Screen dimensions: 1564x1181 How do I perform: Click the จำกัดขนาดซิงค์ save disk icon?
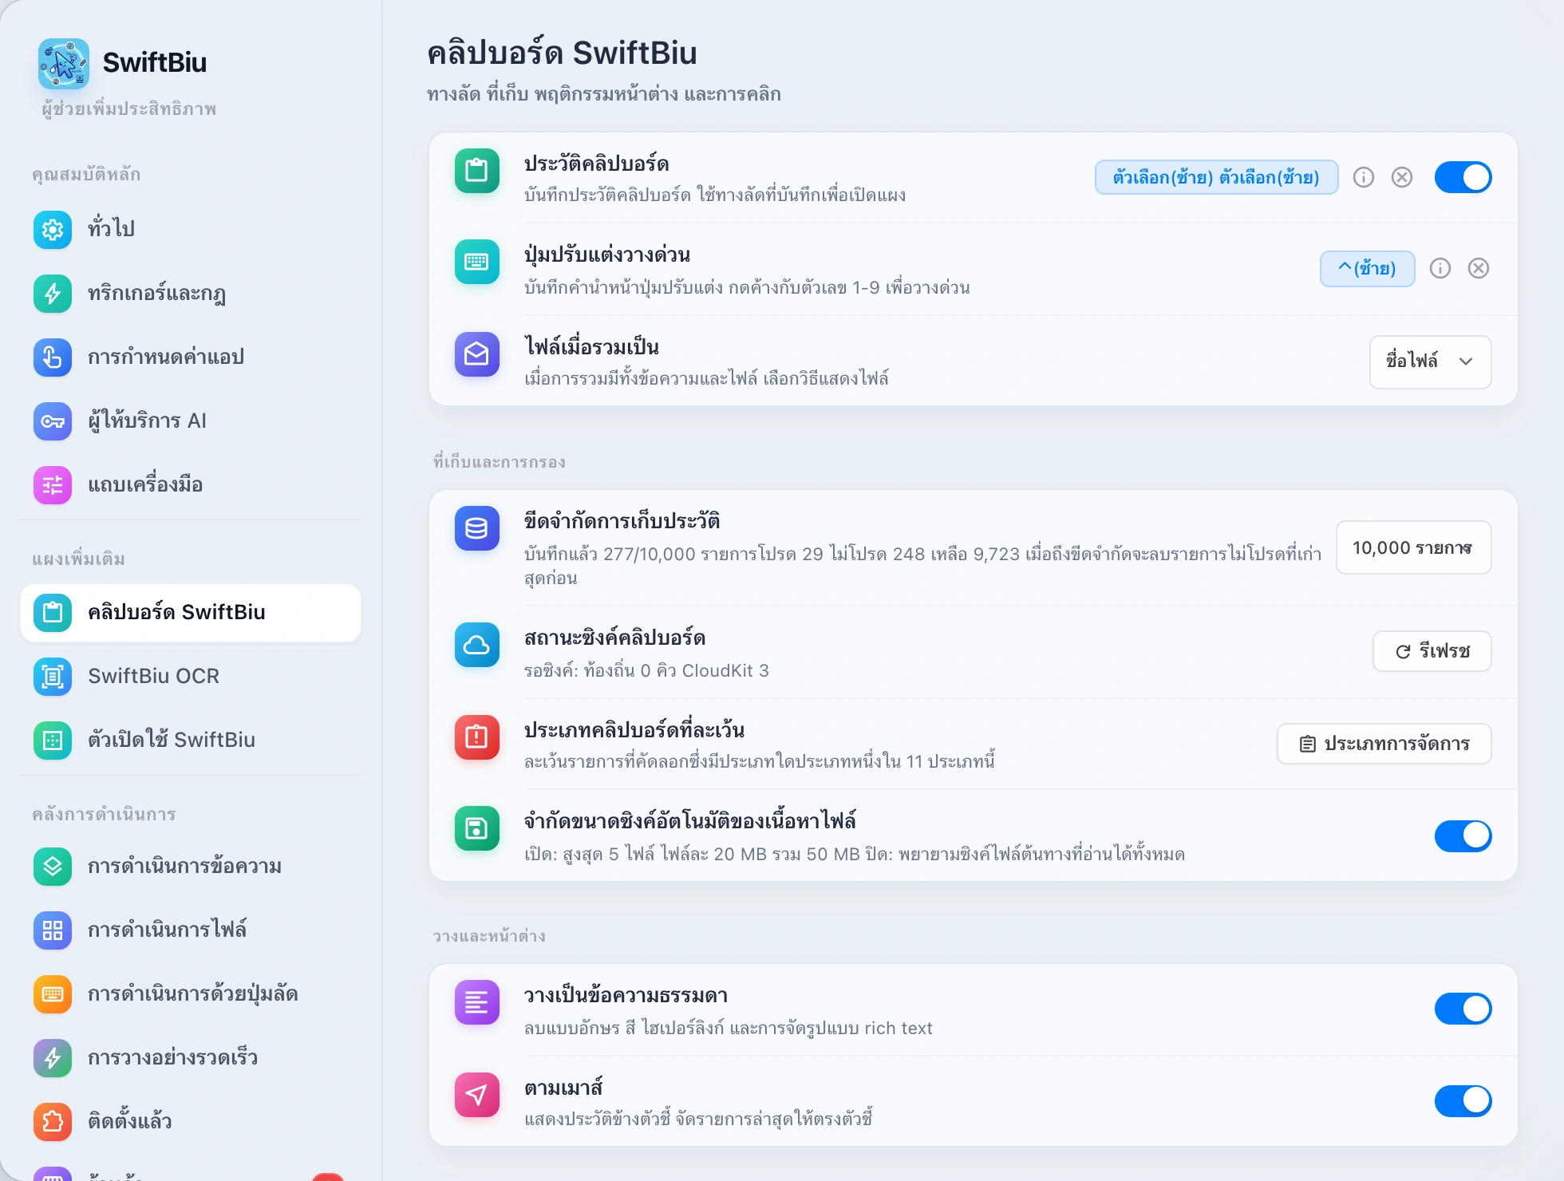pyautogui.click(x=477, y=828)
